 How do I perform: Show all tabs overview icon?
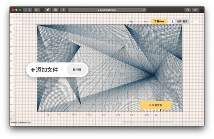click(195, 10)
